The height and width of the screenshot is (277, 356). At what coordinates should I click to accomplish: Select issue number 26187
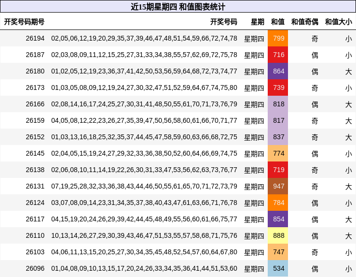click(35, 55)
